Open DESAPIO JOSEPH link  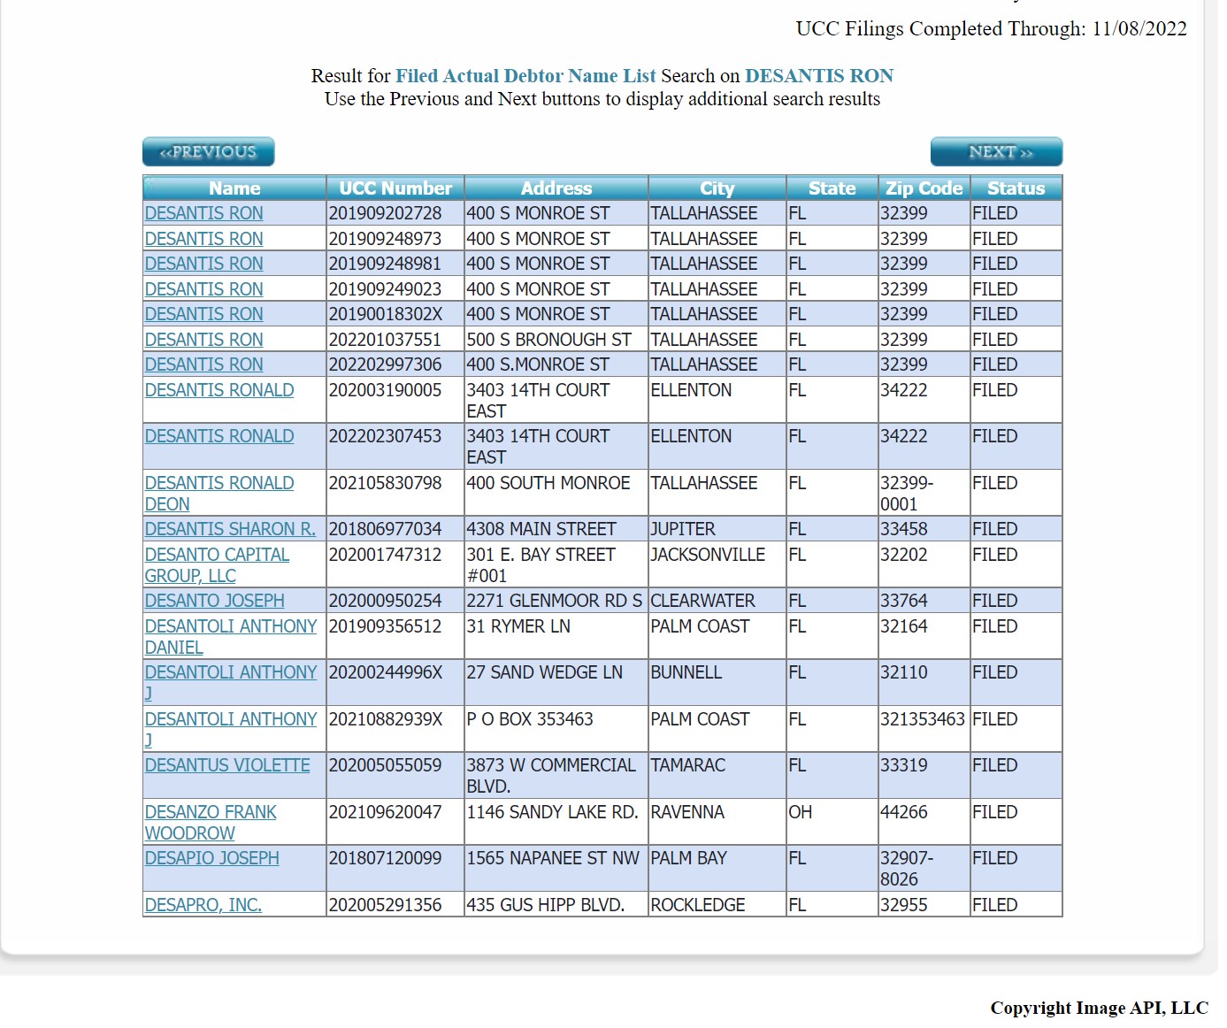tap(211, 858)
